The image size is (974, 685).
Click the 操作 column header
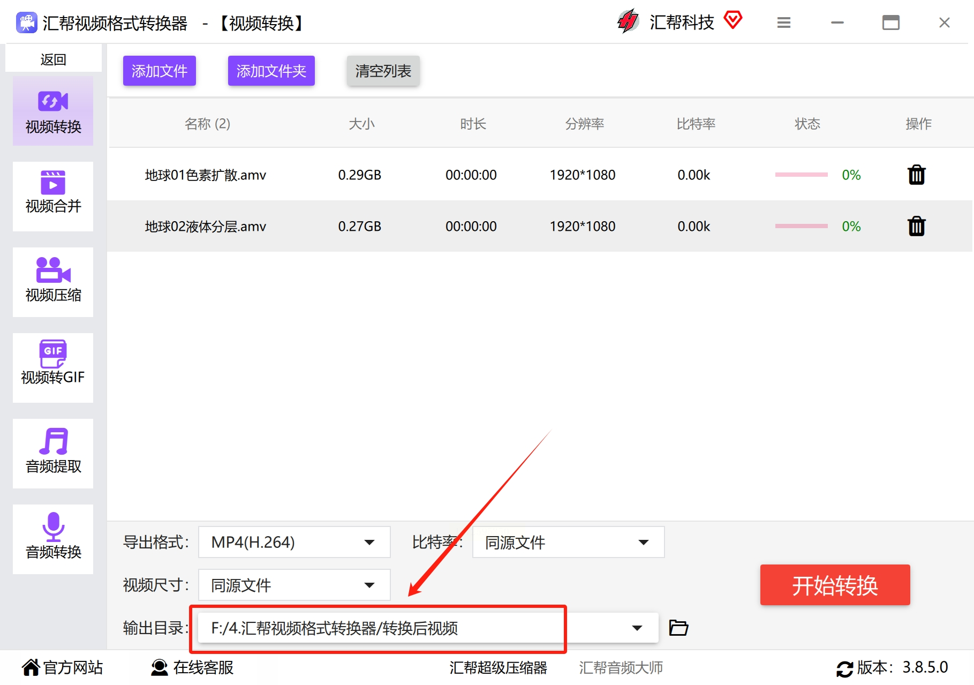pyautogui.click(x=918, y=124)
